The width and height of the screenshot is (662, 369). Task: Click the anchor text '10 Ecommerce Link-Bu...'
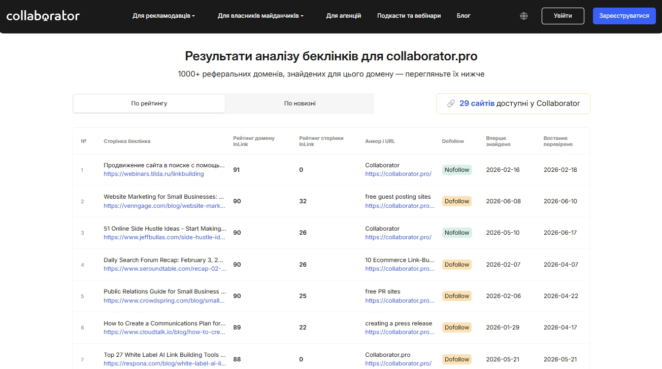pyautogui.click(x=400, y=260)
